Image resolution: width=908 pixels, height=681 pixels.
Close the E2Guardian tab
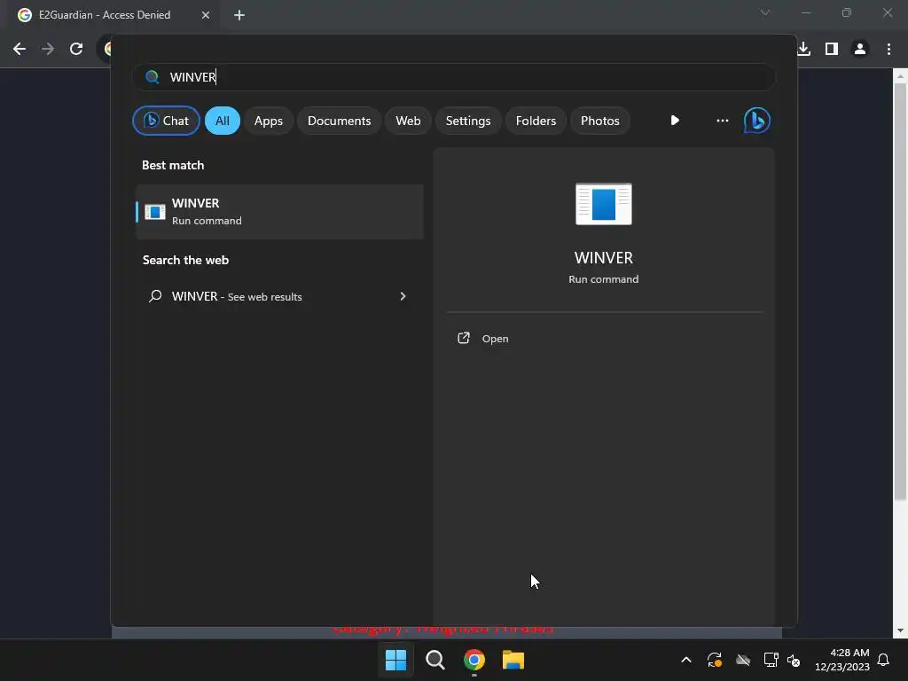pyautogui.click(x=206, y=15)
